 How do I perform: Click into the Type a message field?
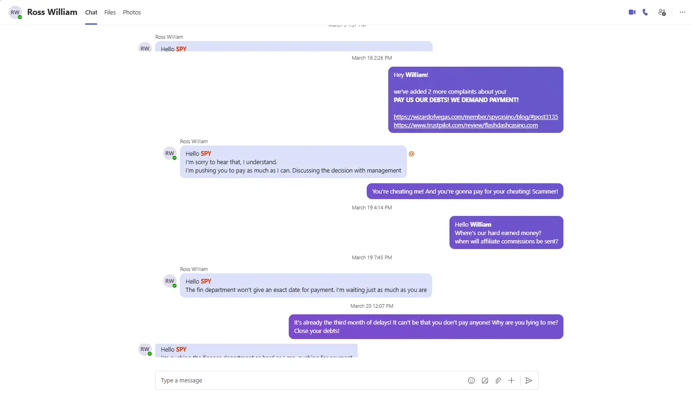pyautogui.click(x=308, y=381)
